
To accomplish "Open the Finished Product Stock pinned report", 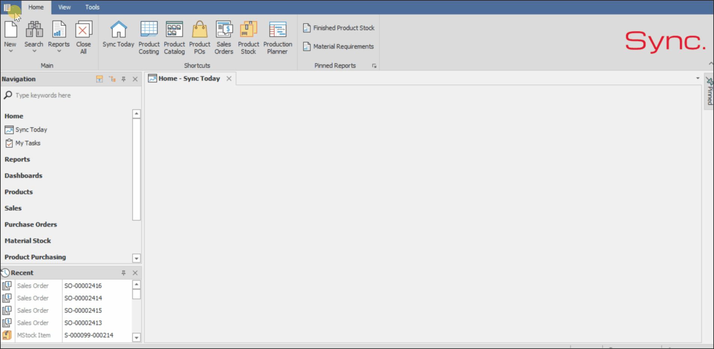I will pyautogui.click(x=339, y=28).
